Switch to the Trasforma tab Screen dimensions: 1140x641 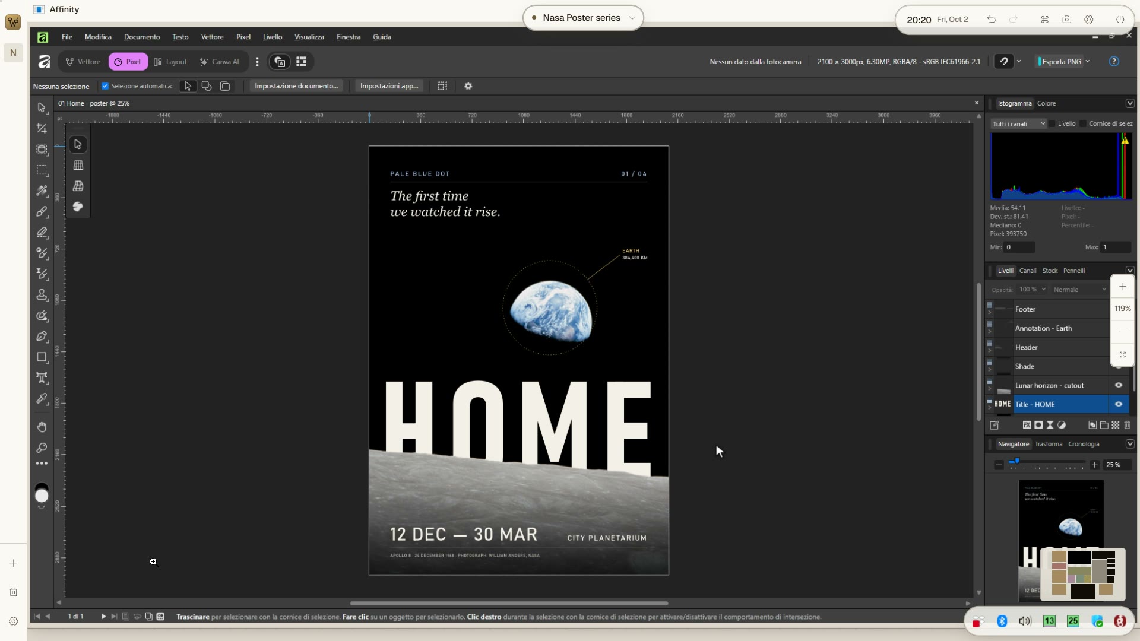coord(1049,444)
